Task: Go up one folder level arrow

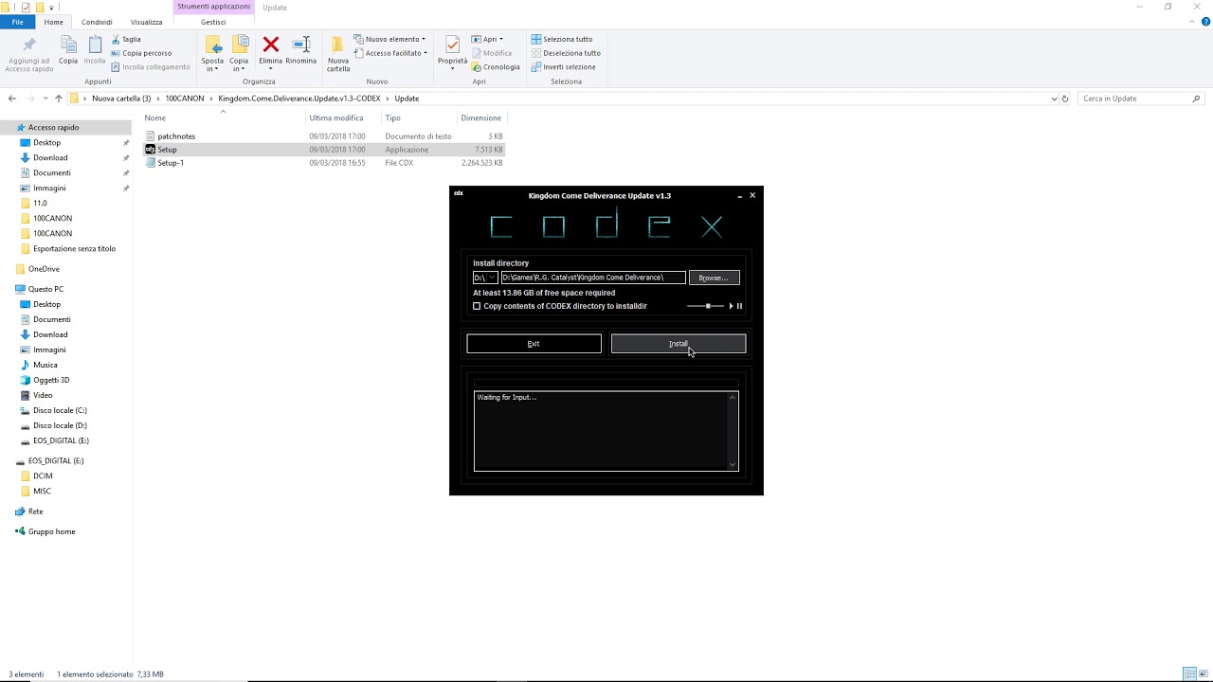Action: click(58, 99)
